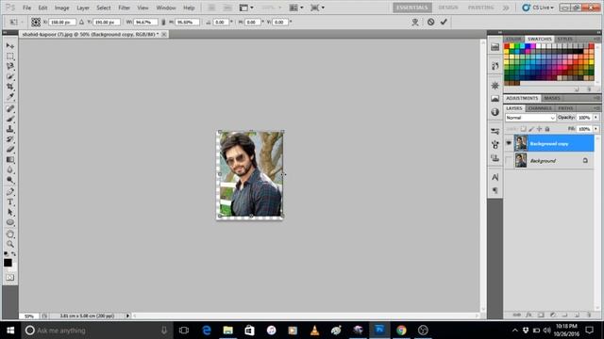
Task: Open the blend mode Normal dropdown
Action: tap(530, 118)
